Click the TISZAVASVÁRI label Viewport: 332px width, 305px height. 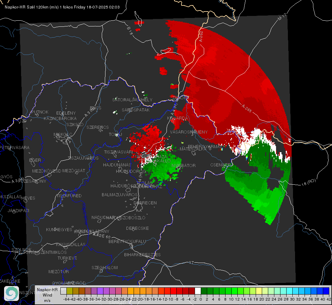tap(118, 152)
